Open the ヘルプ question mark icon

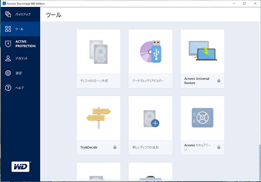8,88
